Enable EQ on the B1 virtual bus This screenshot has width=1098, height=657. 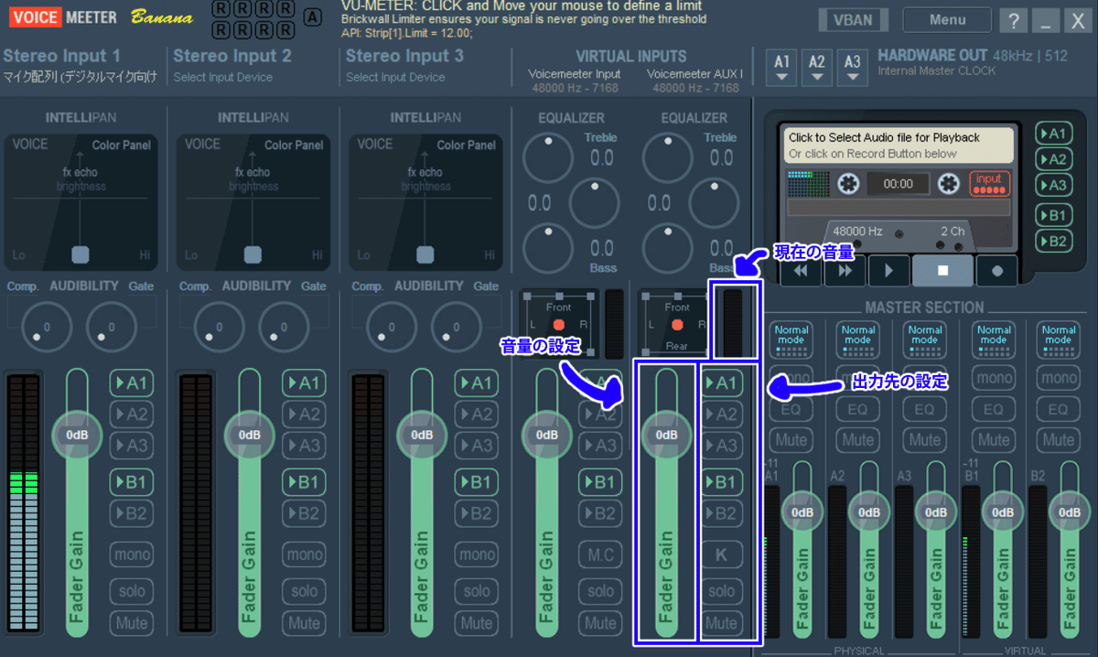[994, 409]
